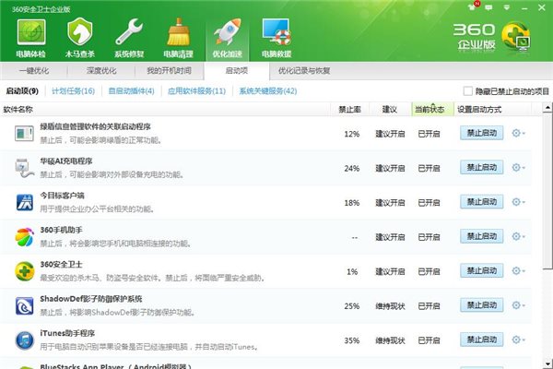Screen dimensions: 553x369
Task: Select 维持现状 in ShadowDef row
Action: [390, 306]
